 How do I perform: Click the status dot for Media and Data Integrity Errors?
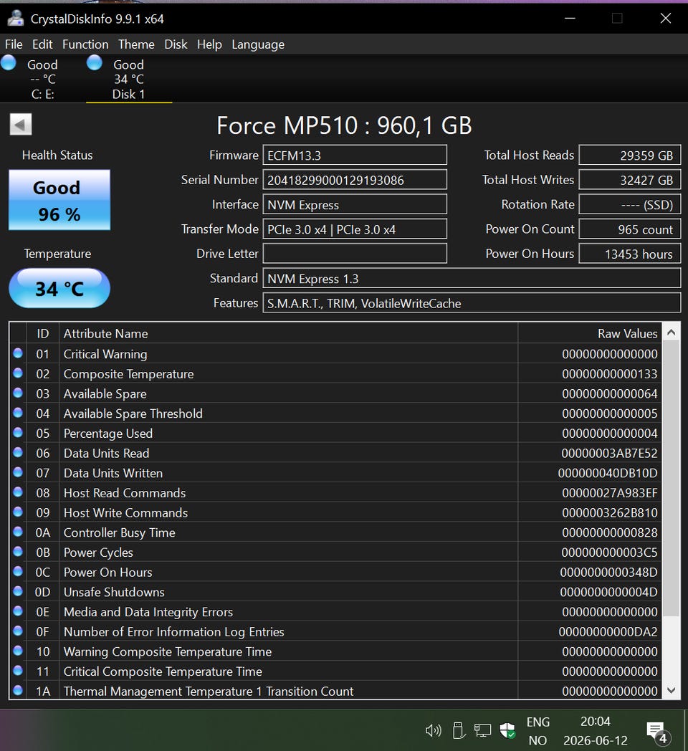(x=18, y=611)
